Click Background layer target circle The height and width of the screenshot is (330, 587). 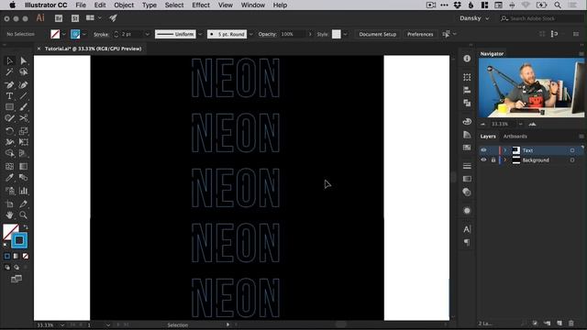(572, 159)
